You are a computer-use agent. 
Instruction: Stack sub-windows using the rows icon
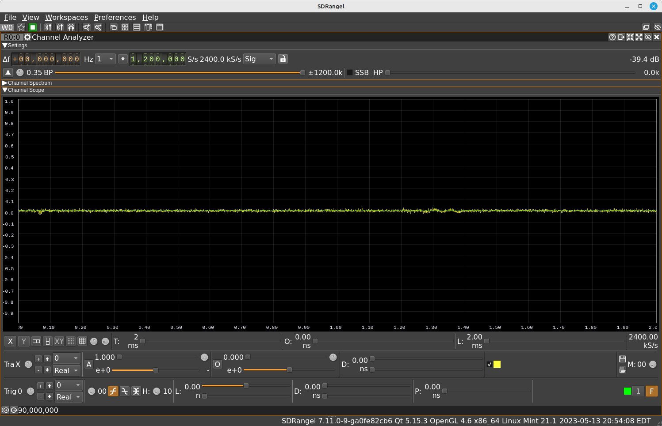(x=137, y=27)
